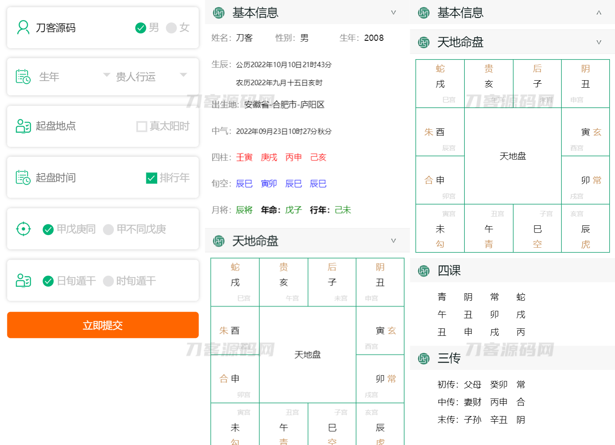
Task: Click the target icon beside 甲戊庚同 options
Action: pos(23,228)
